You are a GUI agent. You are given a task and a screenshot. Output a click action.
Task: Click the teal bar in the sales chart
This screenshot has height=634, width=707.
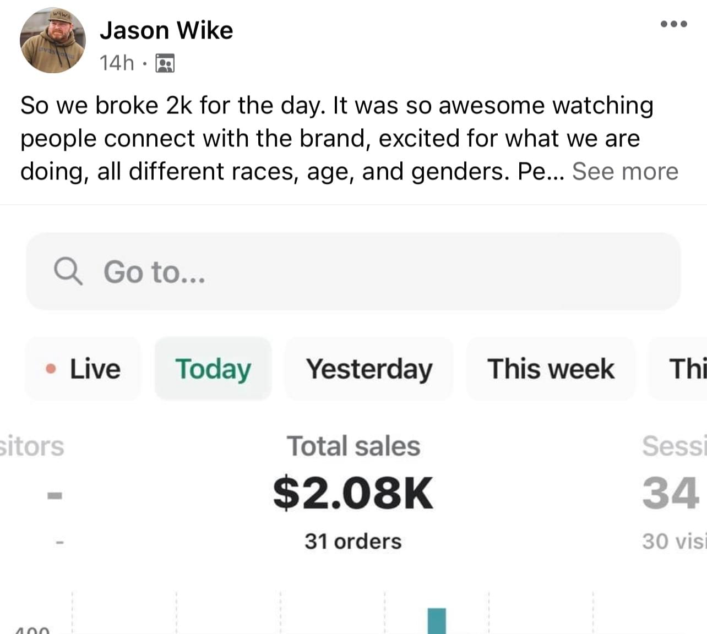pyautogui.click(x=437, y=621)
